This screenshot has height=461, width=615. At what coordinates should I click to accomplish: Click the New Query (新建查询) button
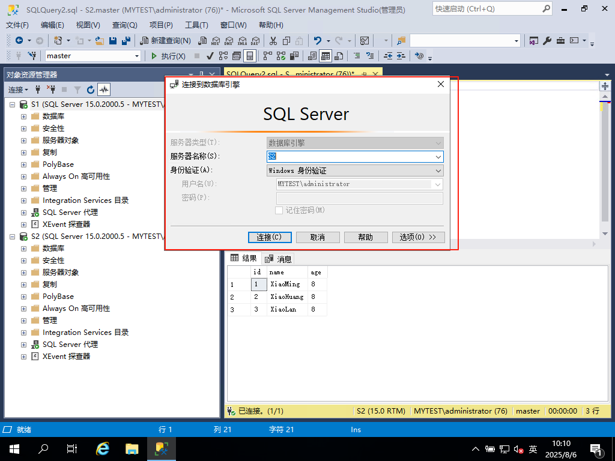tap(166, 40)
